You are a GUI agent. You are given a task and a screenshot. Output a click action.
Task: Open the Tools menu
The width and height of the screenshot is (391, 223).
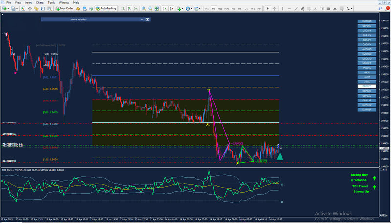coord(51,3)
